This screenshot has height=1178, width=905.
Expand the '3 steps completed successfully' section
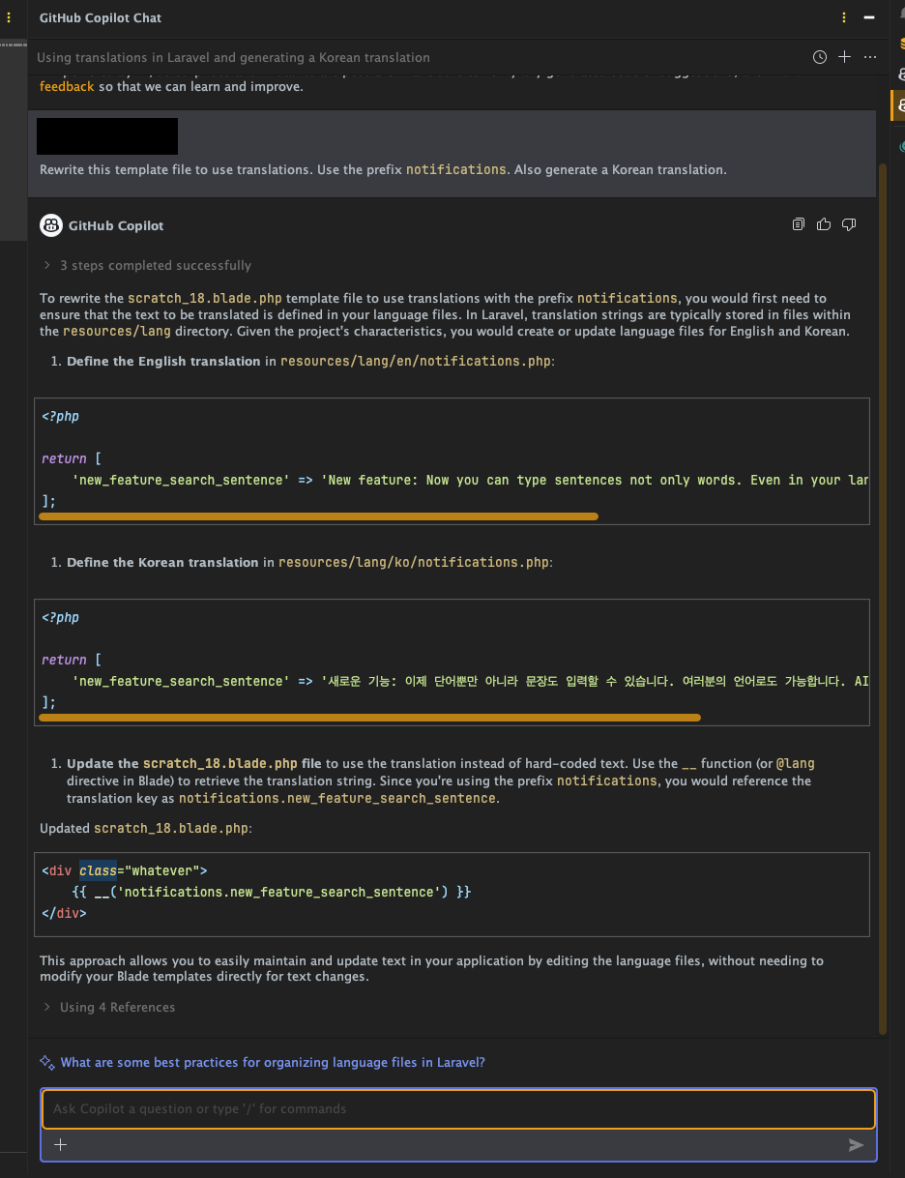[x=146, y=265]
